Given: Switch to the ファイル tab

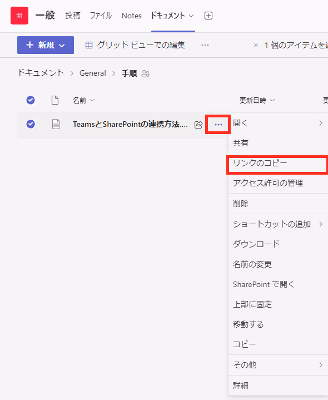Looking at the screenshot, I should [x=101, y=16].
